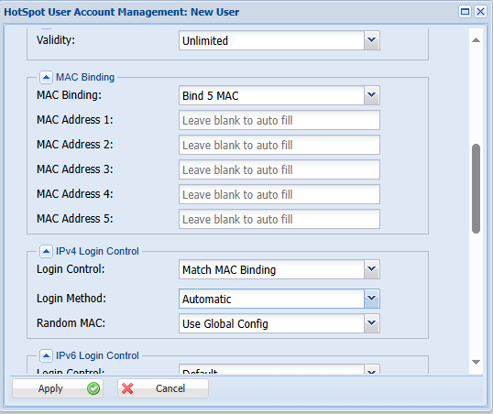This screenshot has width=493, height=414.
Task: Close the New User dialog
Action: tap(480, 12)
